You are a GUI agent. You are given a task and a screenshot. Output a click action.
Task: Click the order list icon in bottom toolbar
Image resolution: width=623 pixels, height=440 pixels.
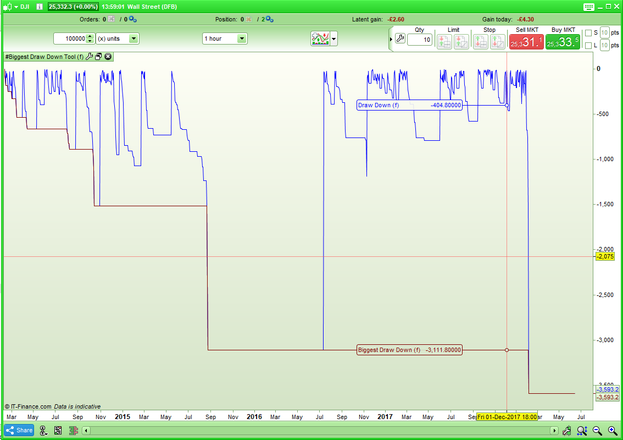tap(58, 430)
